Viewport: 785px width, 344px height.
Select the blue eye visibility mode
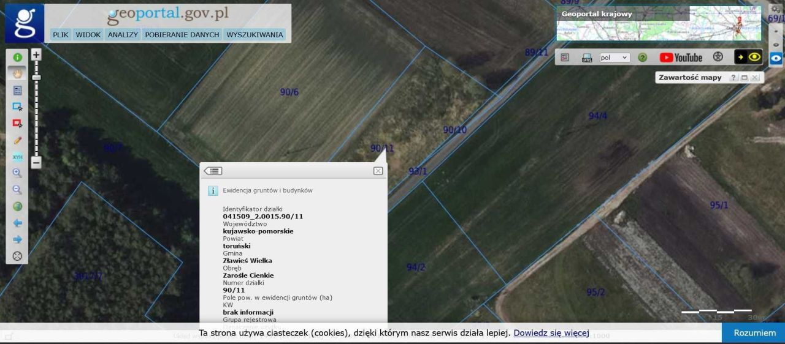click(x=776, y=59)
